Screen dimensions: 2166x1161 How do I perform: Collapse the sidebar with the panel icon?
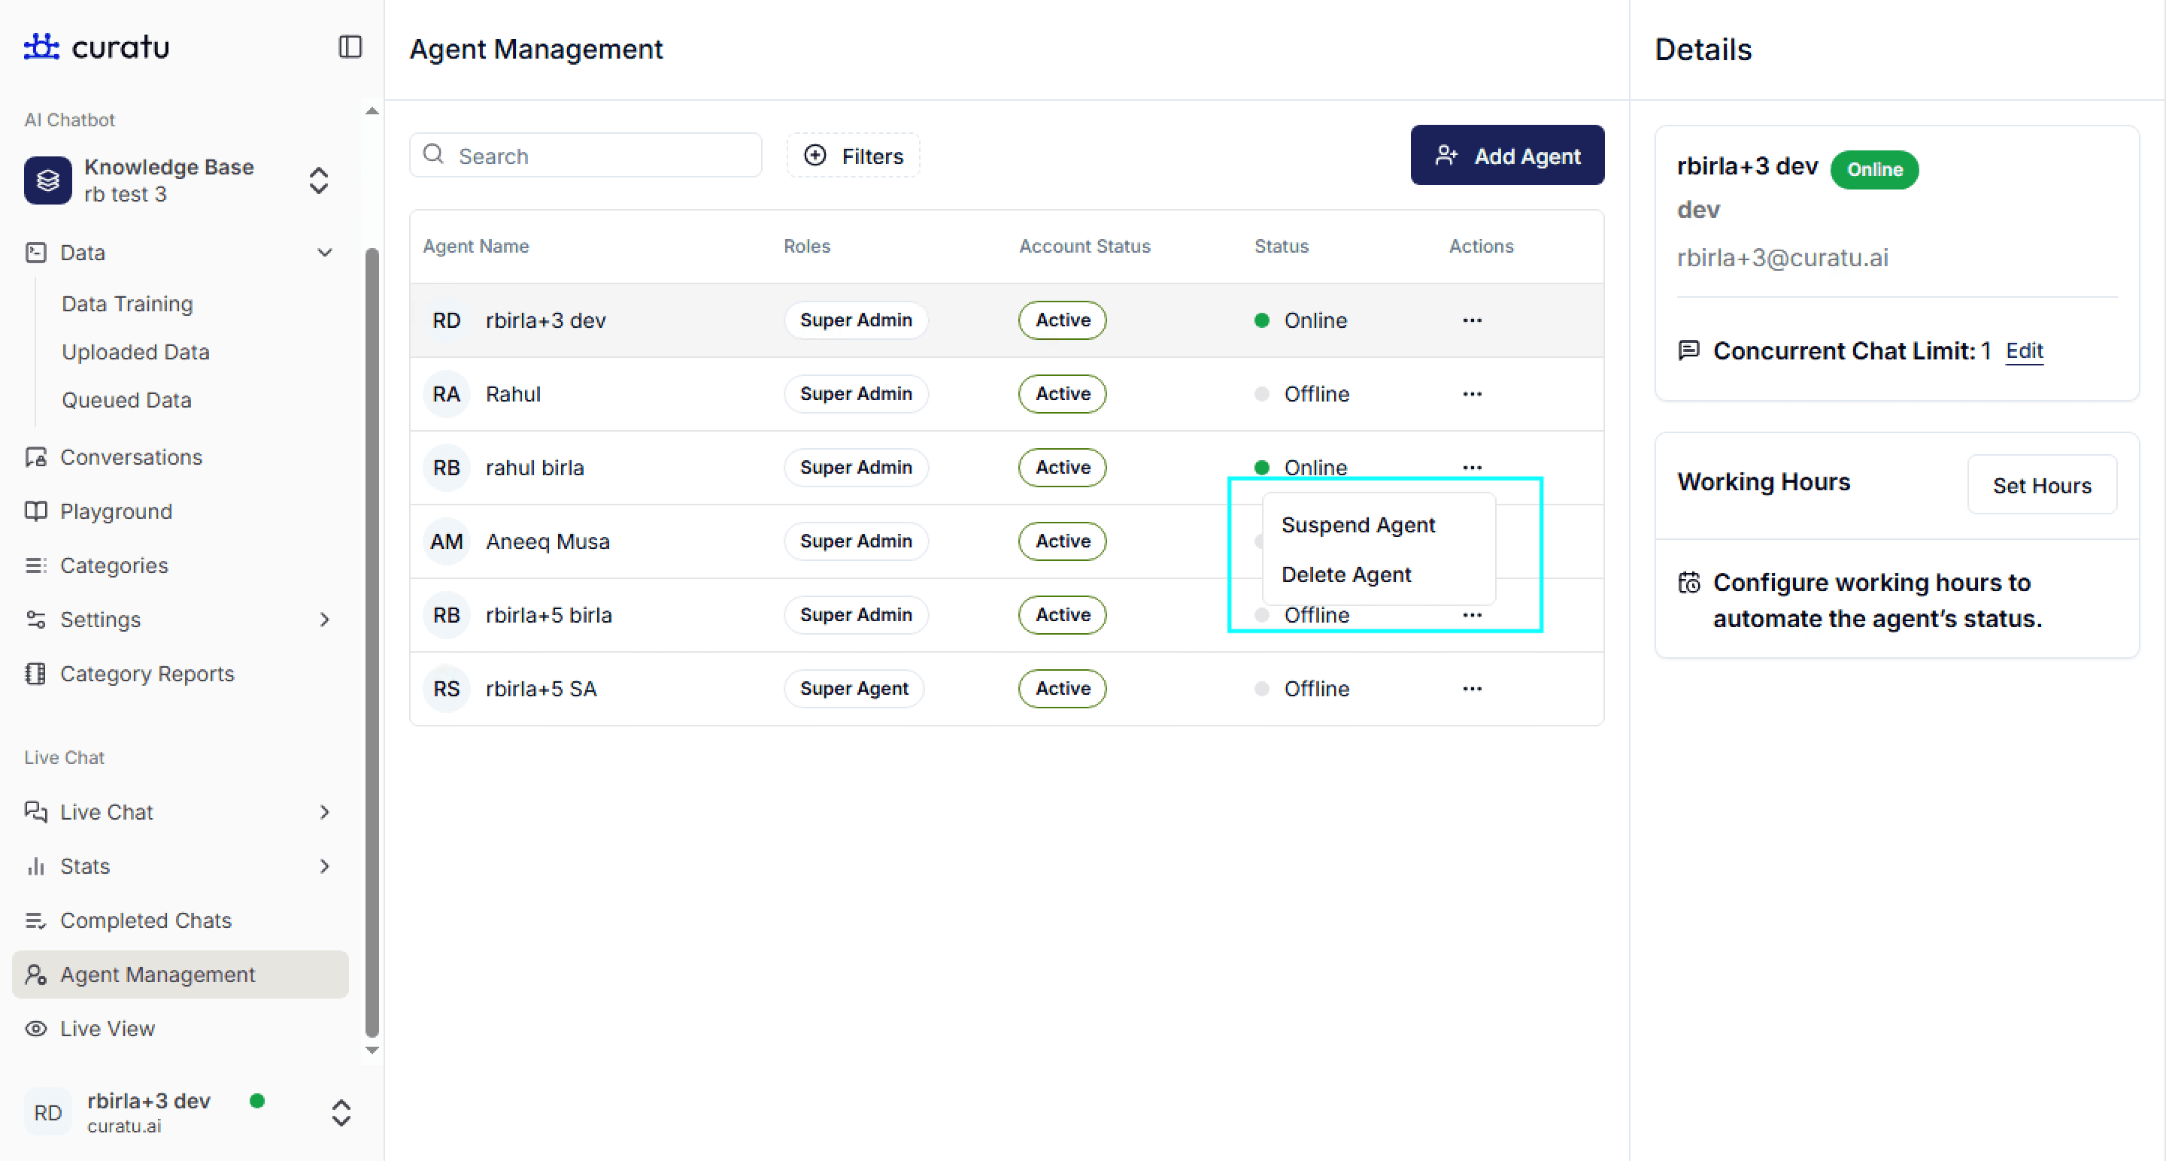(x=350, y=46)
